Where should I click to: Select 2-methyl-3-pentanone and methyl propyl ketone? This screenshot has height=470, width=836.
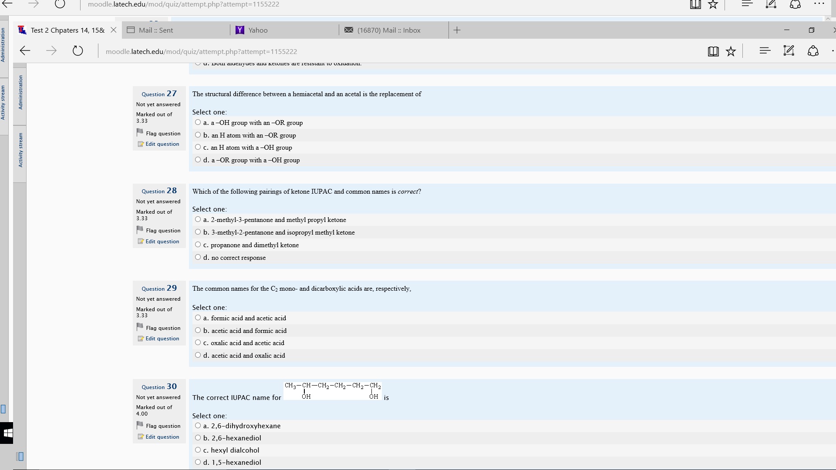(x=198, y=219)
